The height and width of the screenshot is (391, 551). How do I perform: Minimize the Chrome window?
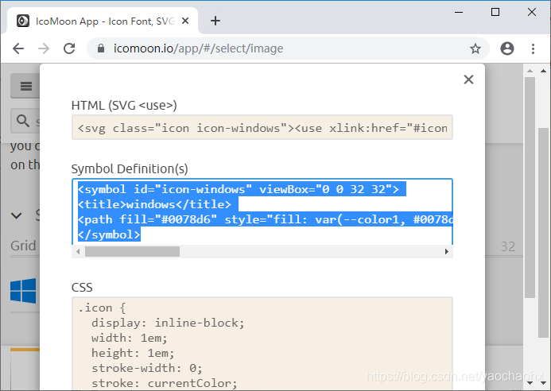[x=459, y=12]
